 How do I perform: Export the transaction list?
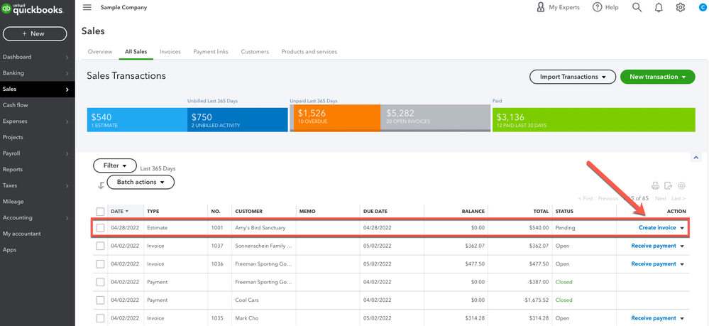[669, 185]
